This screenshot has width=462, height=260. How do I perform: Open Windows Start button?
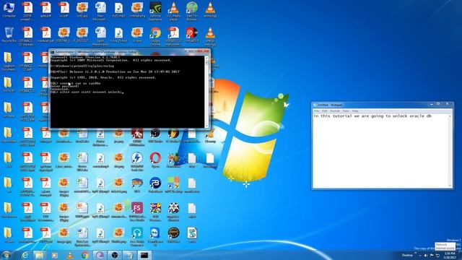(6, 255)
